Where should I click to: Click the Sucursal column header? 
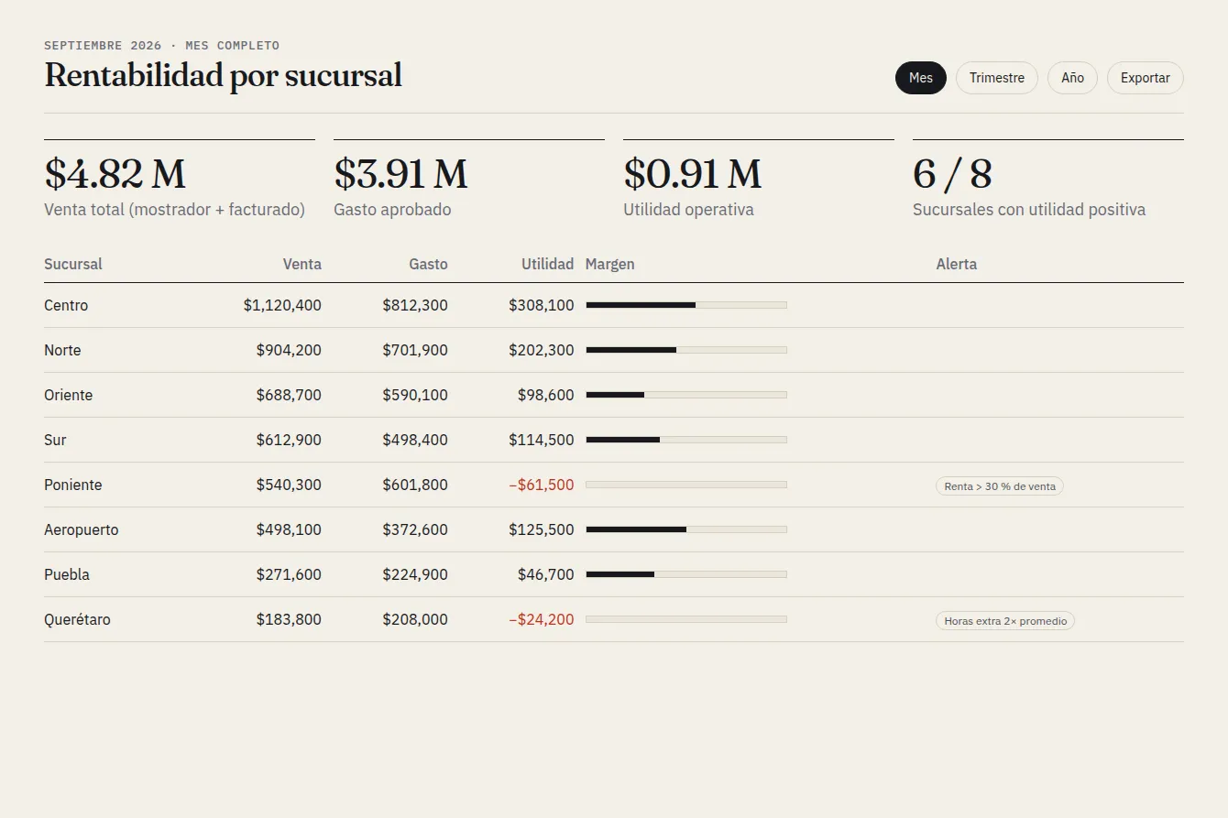[x=73, y=264]
